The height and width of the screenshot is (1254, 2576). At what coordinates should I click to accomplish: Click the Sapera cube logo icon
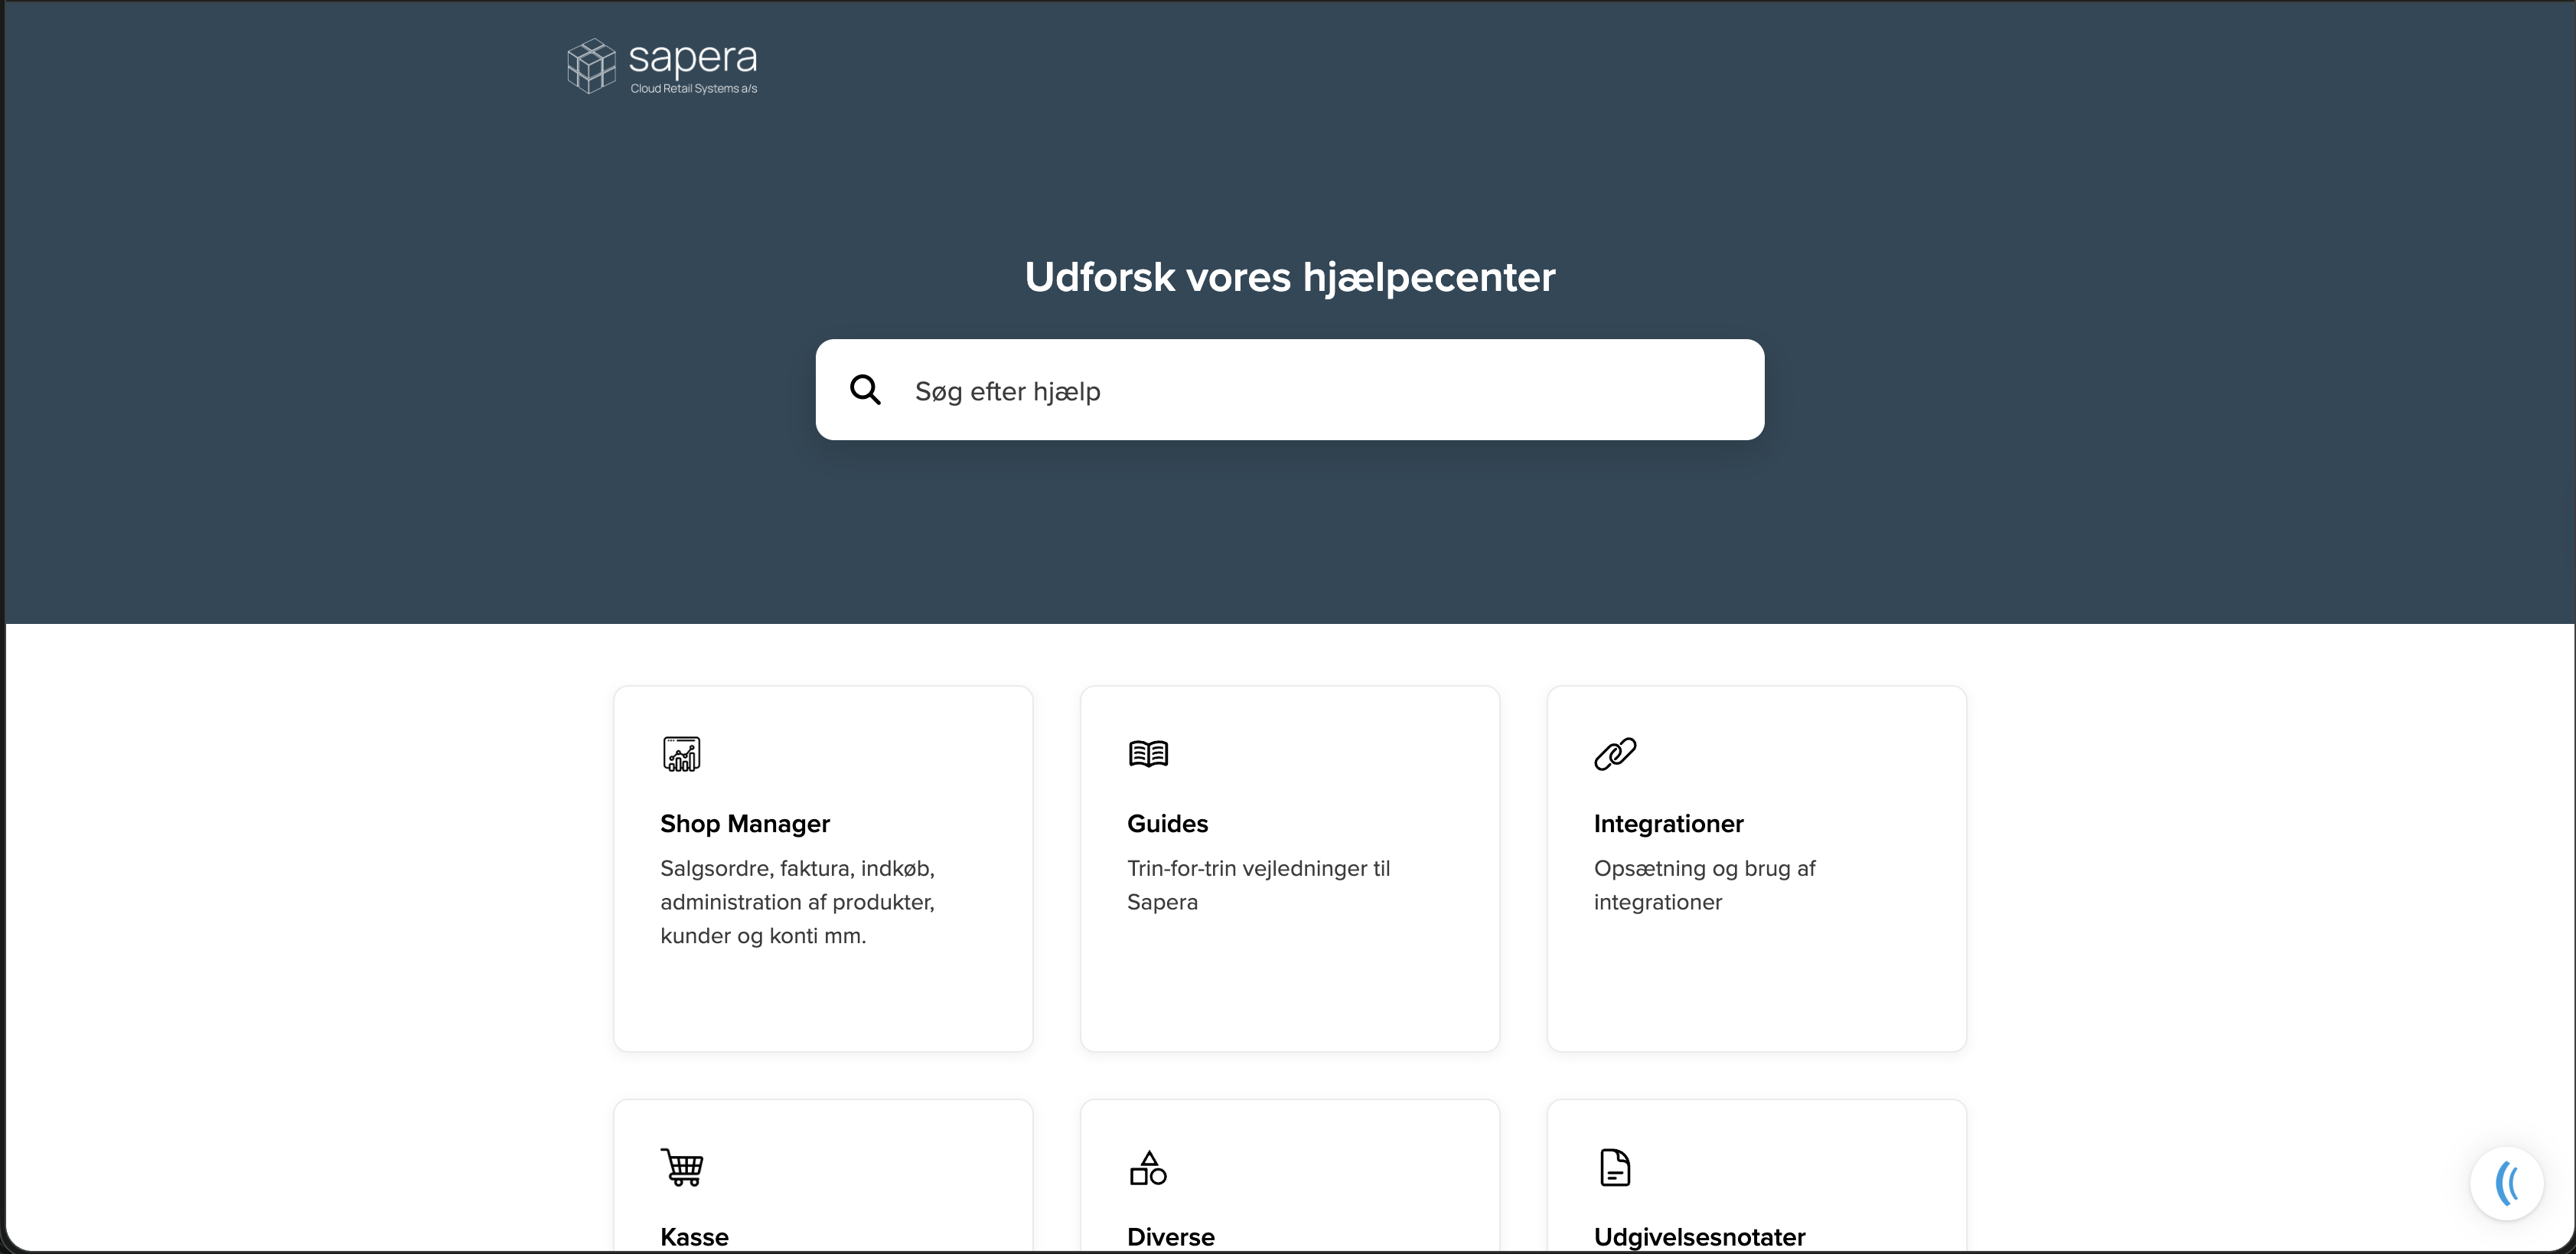coord(591,66)
